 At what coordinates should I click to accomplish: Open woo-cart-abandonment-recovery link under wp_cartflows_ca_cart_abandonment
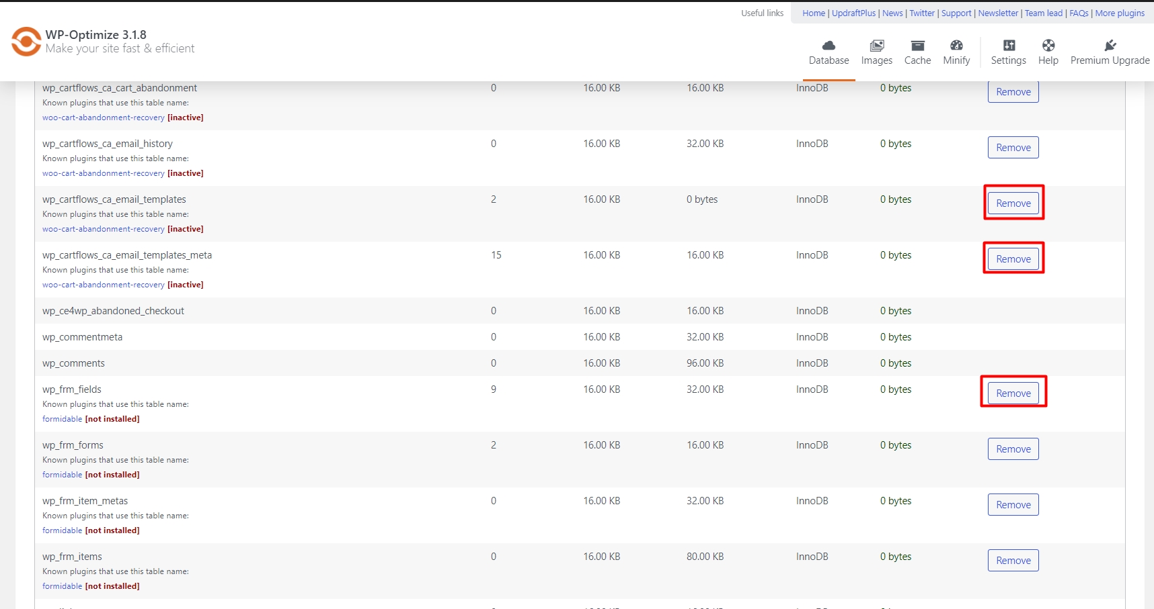tap(104, 118)
